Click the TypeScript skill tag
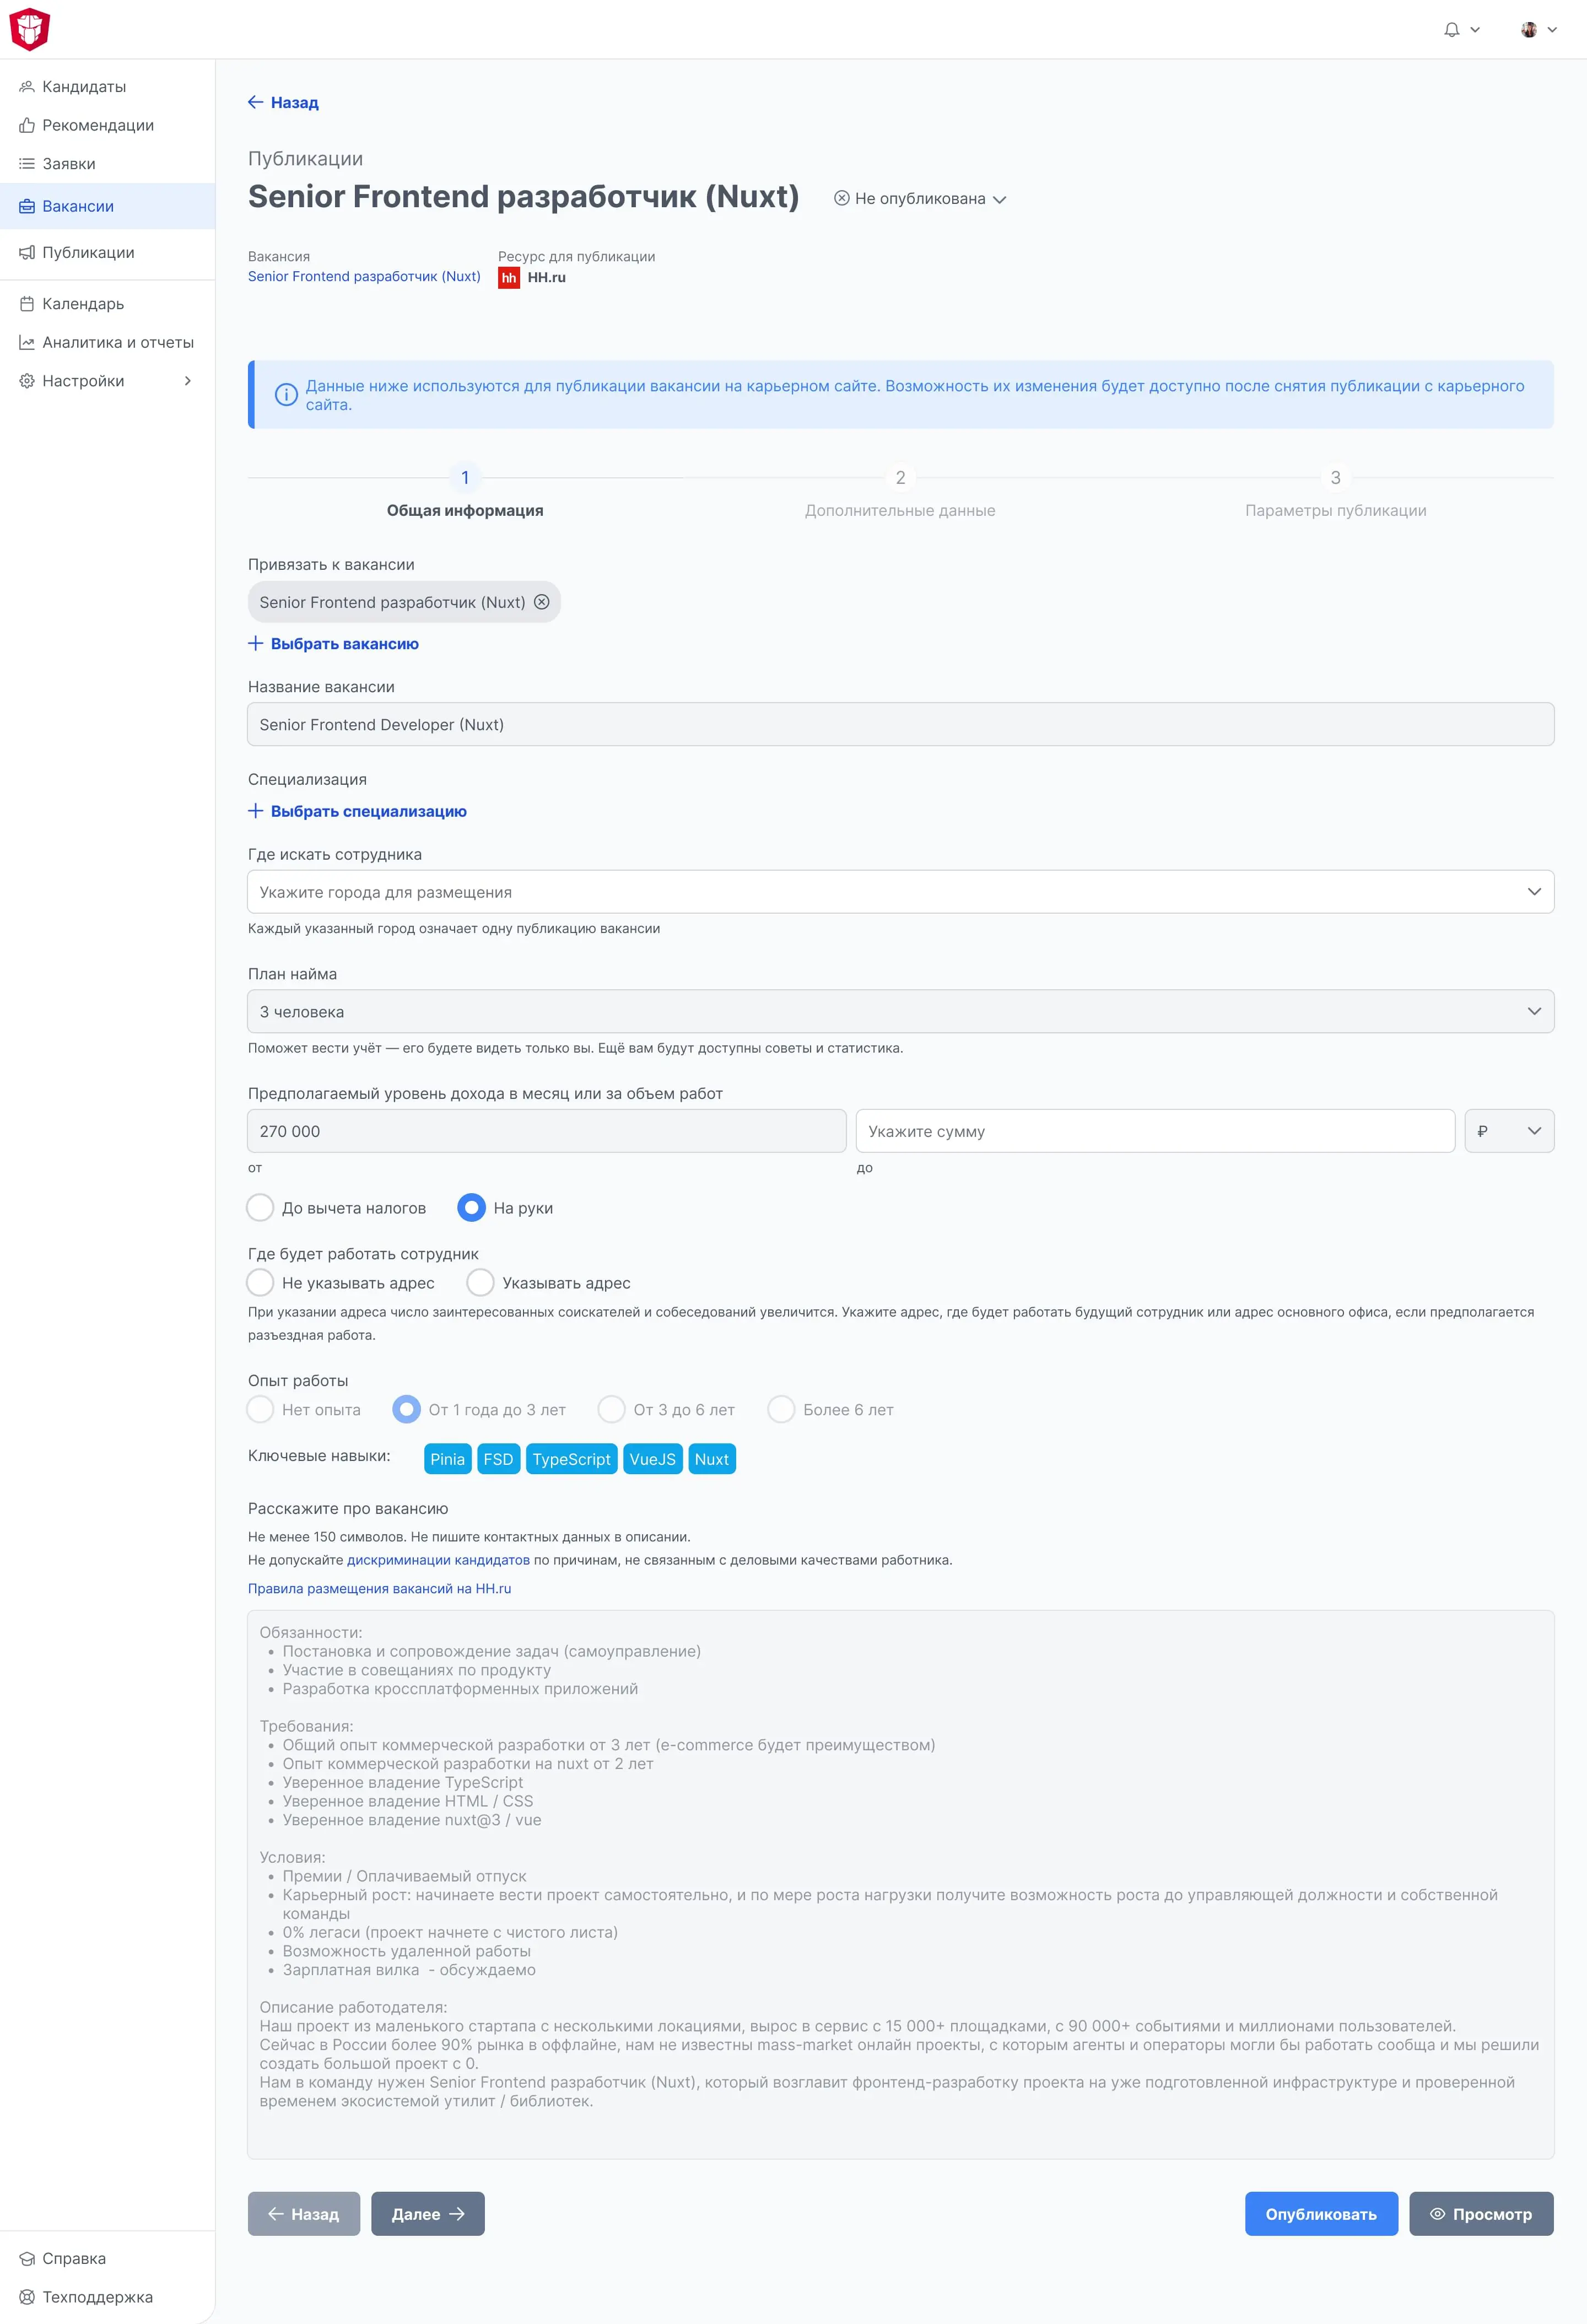Screen dimensions: 1587x2324 [x=571, y=1459]
